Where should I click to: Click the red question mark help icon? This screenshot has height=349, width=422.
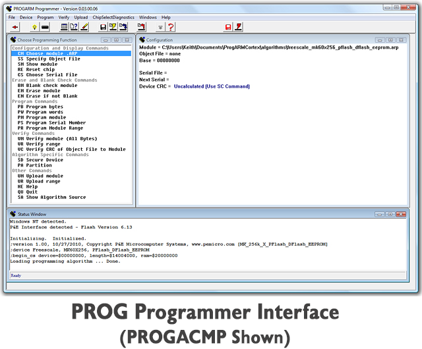point(171,27)
